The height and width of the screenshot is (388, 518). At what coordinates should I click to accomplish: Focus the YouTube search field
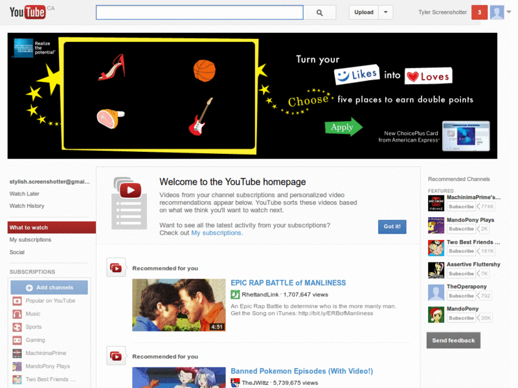click(199, 12)
